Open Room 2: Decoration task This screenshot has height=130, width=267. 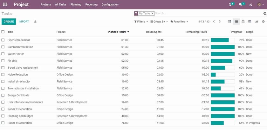coord(20,109)
